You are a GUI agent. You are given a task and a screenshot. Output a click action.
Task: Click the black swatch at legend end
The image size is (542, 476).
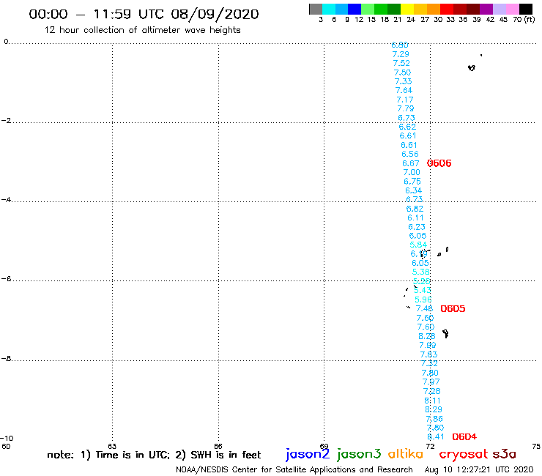click(526, 9)
